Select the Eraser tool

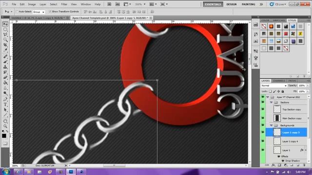(5, 78)
